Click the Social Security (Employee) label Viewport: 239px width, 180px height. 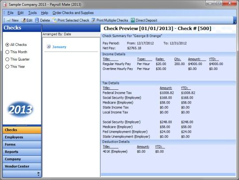[122, 98]
